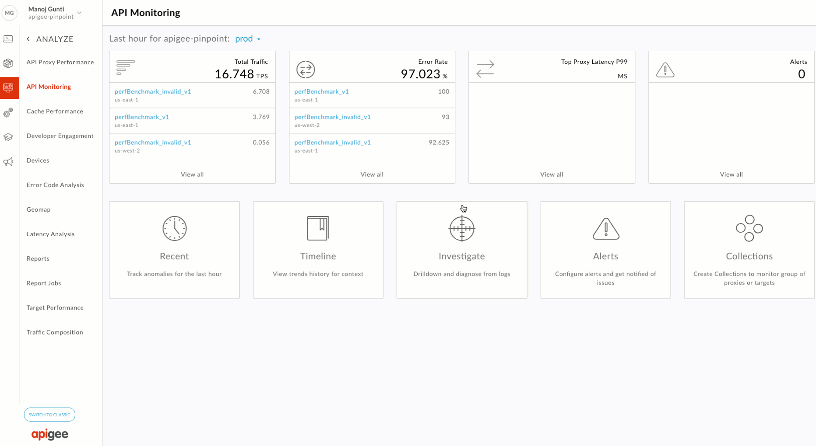
Task: Click View all under Total Traffic
Action: (192, 174)
